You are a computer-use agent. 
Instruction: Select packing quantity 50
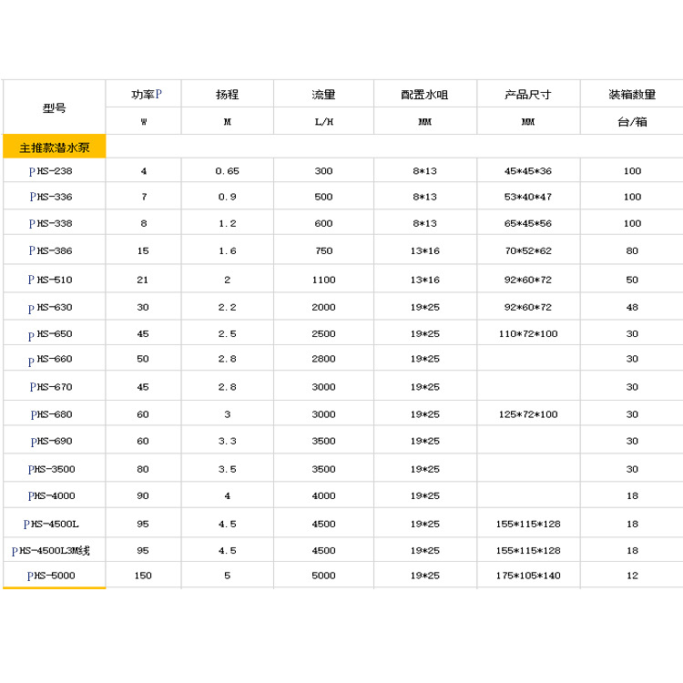pos(632,280)
